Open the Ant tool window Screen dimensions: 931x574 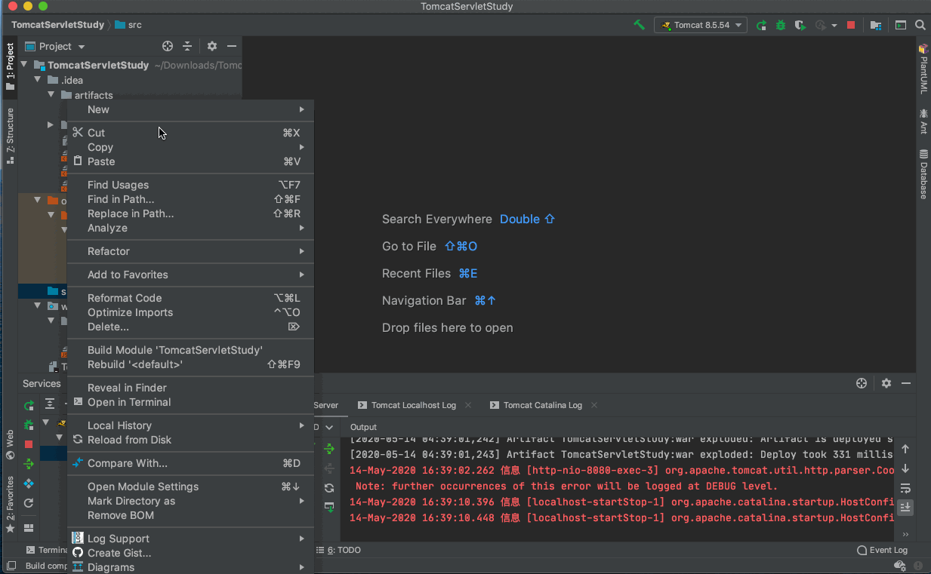click(923, 121)
